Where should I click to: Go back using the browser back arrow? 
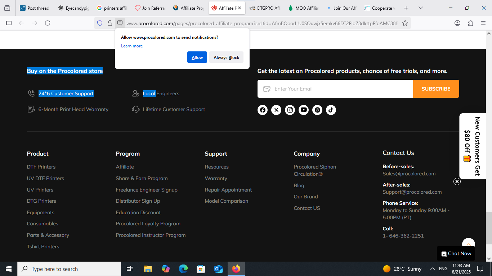coord(22,23)
